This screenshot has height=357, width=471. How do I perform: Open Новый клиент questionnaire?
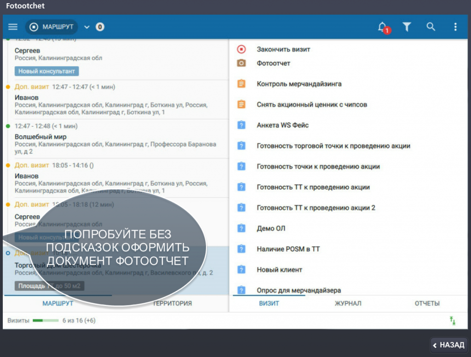coord(279,270)
